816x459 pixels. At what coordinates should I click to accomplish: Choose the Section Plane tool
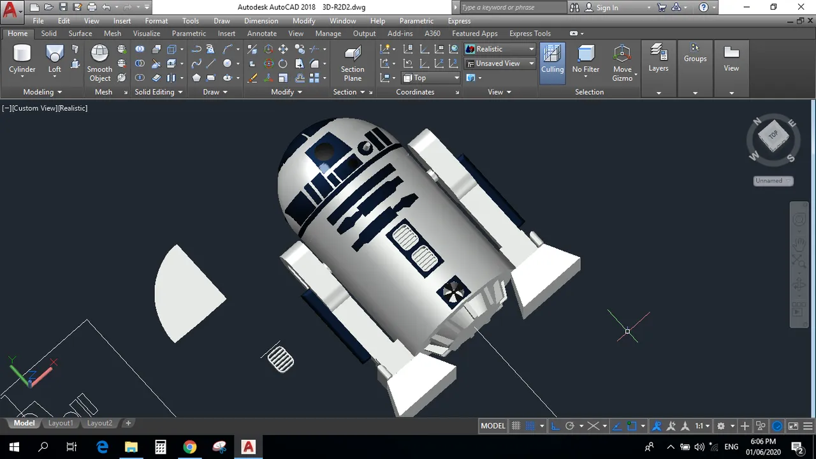(353, 63)
